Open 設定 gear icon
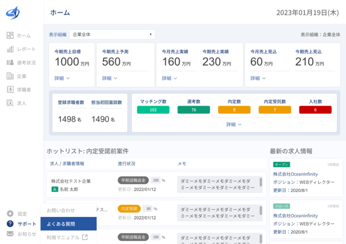Image resolution: width=346 pixels, height=244 pixels. coord(10,214)
